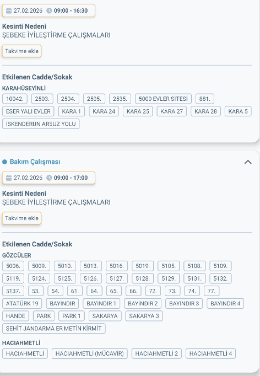Image resolution: width=260 pixels, height=376 pixels.
Task: Choose the KARA 24 street chip
Action: coord(104,111)
